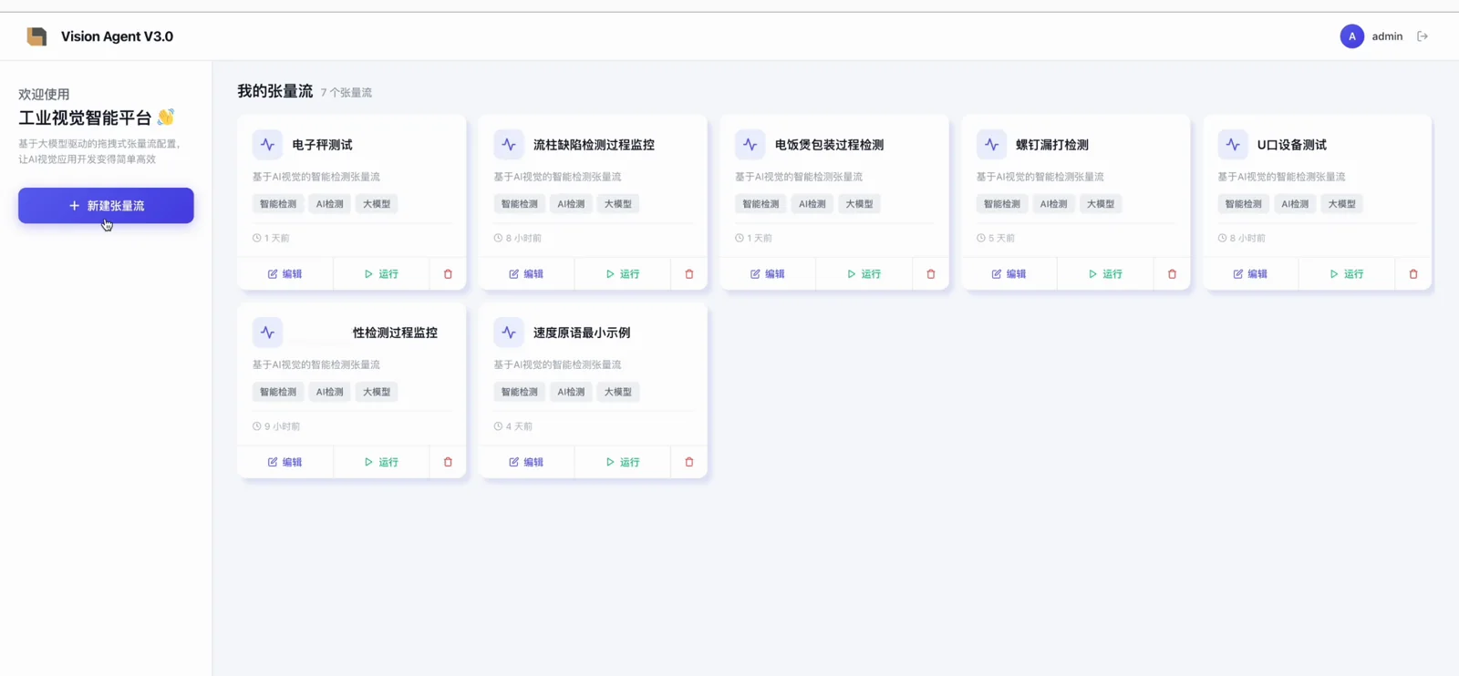This screenshot has width=1459, height=676.
Task: Click the pulse icon on 电子秤测试 card
Action: point(267,144)
